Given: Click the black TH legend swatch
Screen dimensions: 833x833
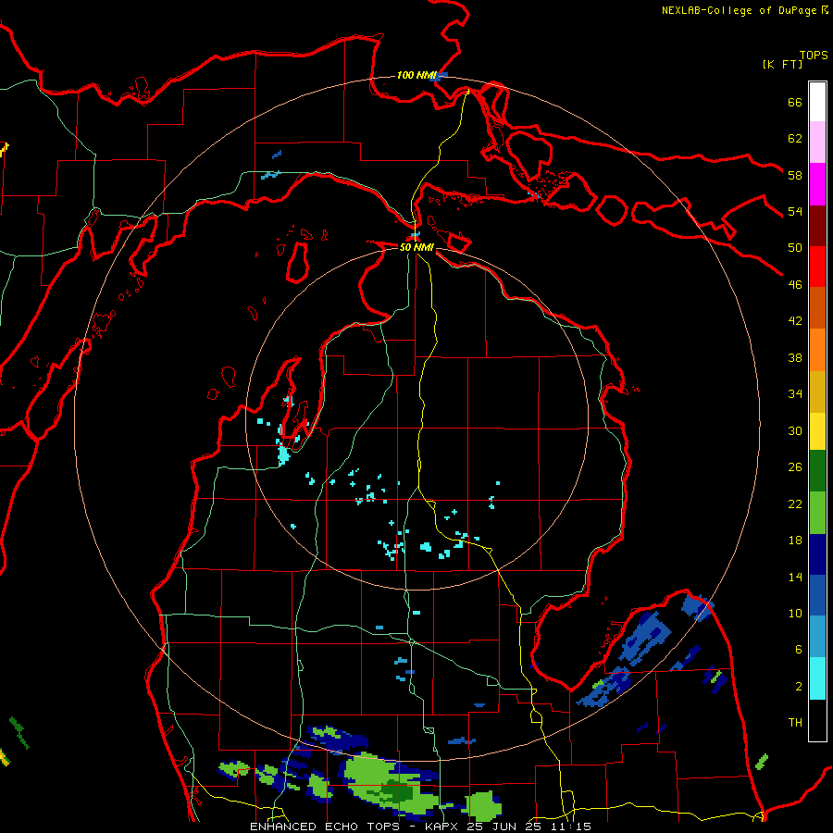Looking at the screenshot, I should [x=817, y=720].
